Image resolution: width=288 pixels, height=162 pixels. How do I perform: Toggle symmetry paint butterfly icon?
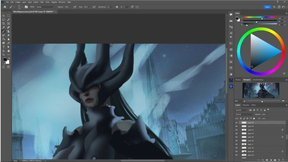pos(137,7)
